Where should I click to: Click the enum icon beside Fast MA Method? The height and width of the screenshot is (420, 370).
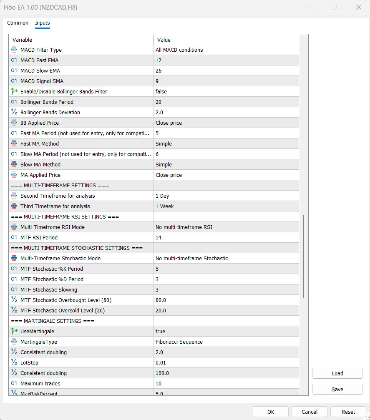click(x=14, y=143)
